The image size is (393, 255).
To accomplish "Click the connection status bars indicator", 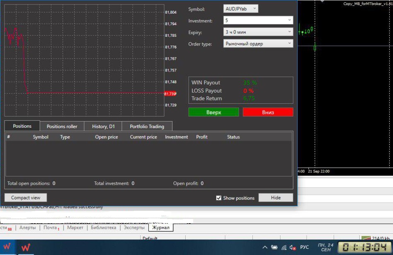I will (x=365, y=238).
